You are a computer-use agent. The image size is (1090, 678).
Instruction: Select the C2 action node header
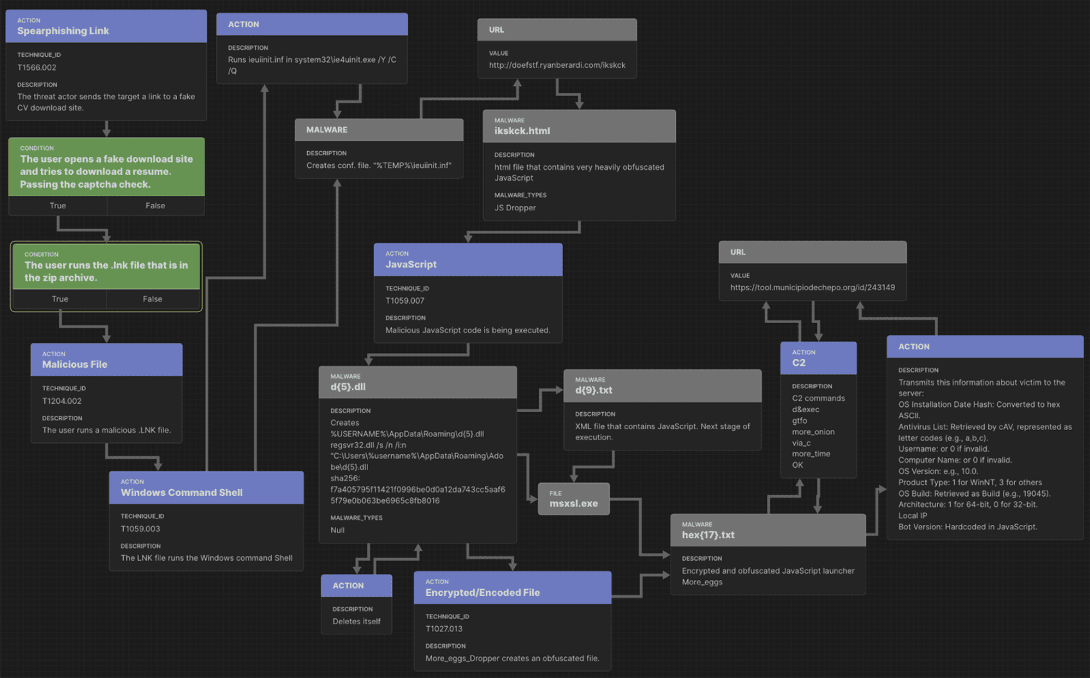click(818, 358)
